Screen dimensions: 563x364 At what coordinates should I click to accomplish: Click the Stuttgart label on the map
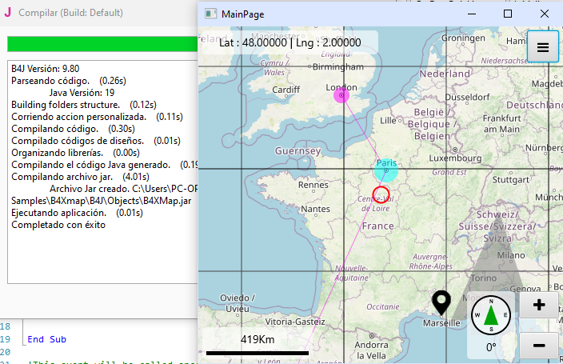[510, 180]
